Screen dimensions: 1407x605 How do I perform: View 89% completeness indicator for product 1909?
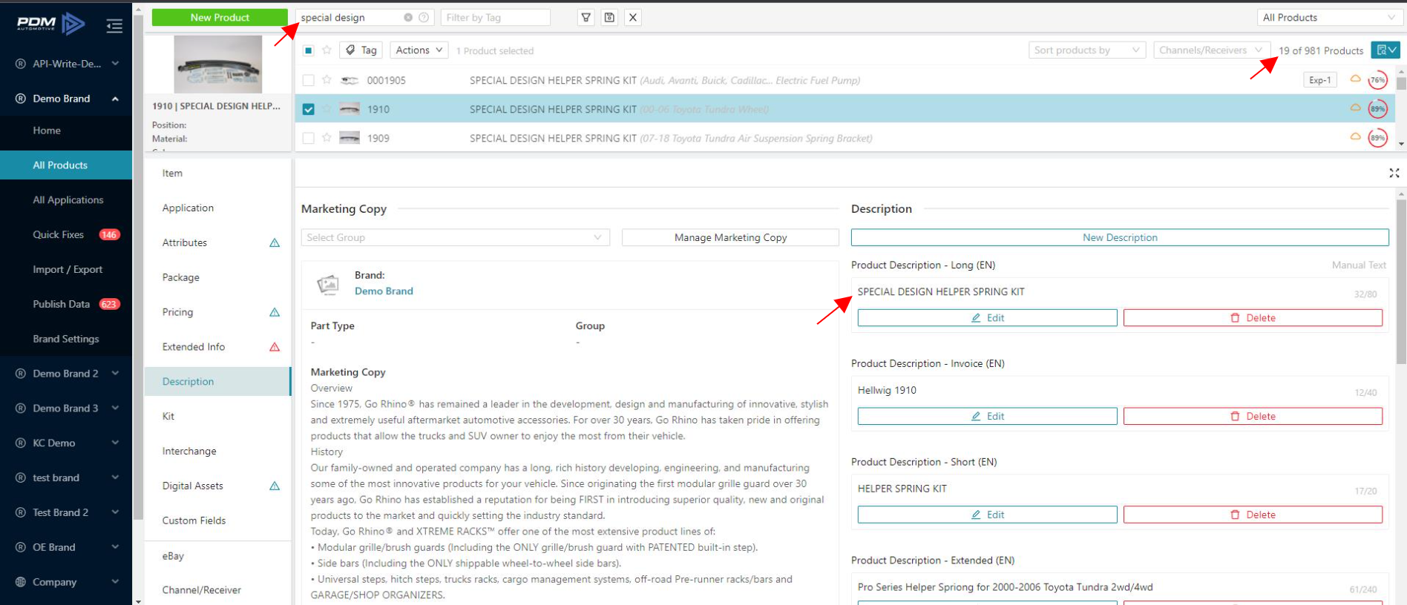pos(1378,138)
